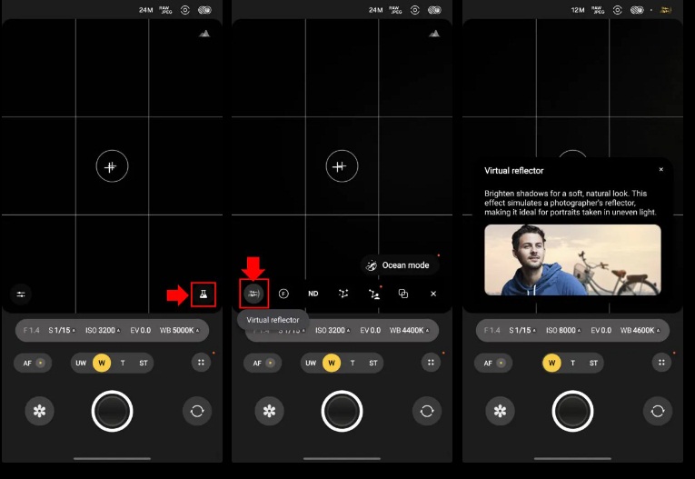Tap the flower filter icon on the left screen
The height and width of the screenshot is (479, 695).
pyautogui.click(x=39, y=411)
